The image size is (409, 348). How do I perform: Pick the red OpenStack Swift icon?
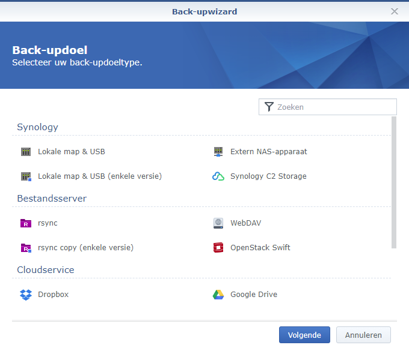pyautogui.click(x=218, y=248)
